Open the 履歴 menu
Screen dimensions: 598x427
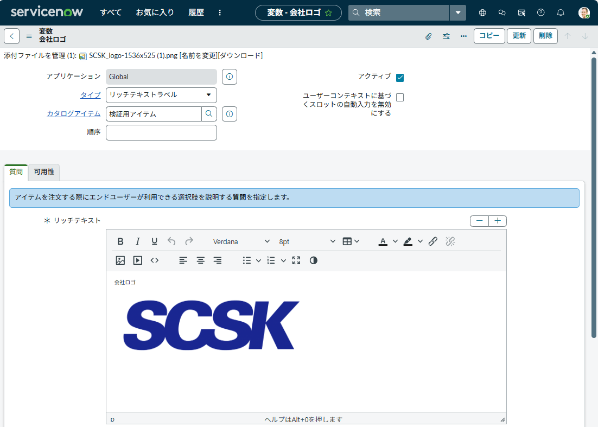click(196, 12)
